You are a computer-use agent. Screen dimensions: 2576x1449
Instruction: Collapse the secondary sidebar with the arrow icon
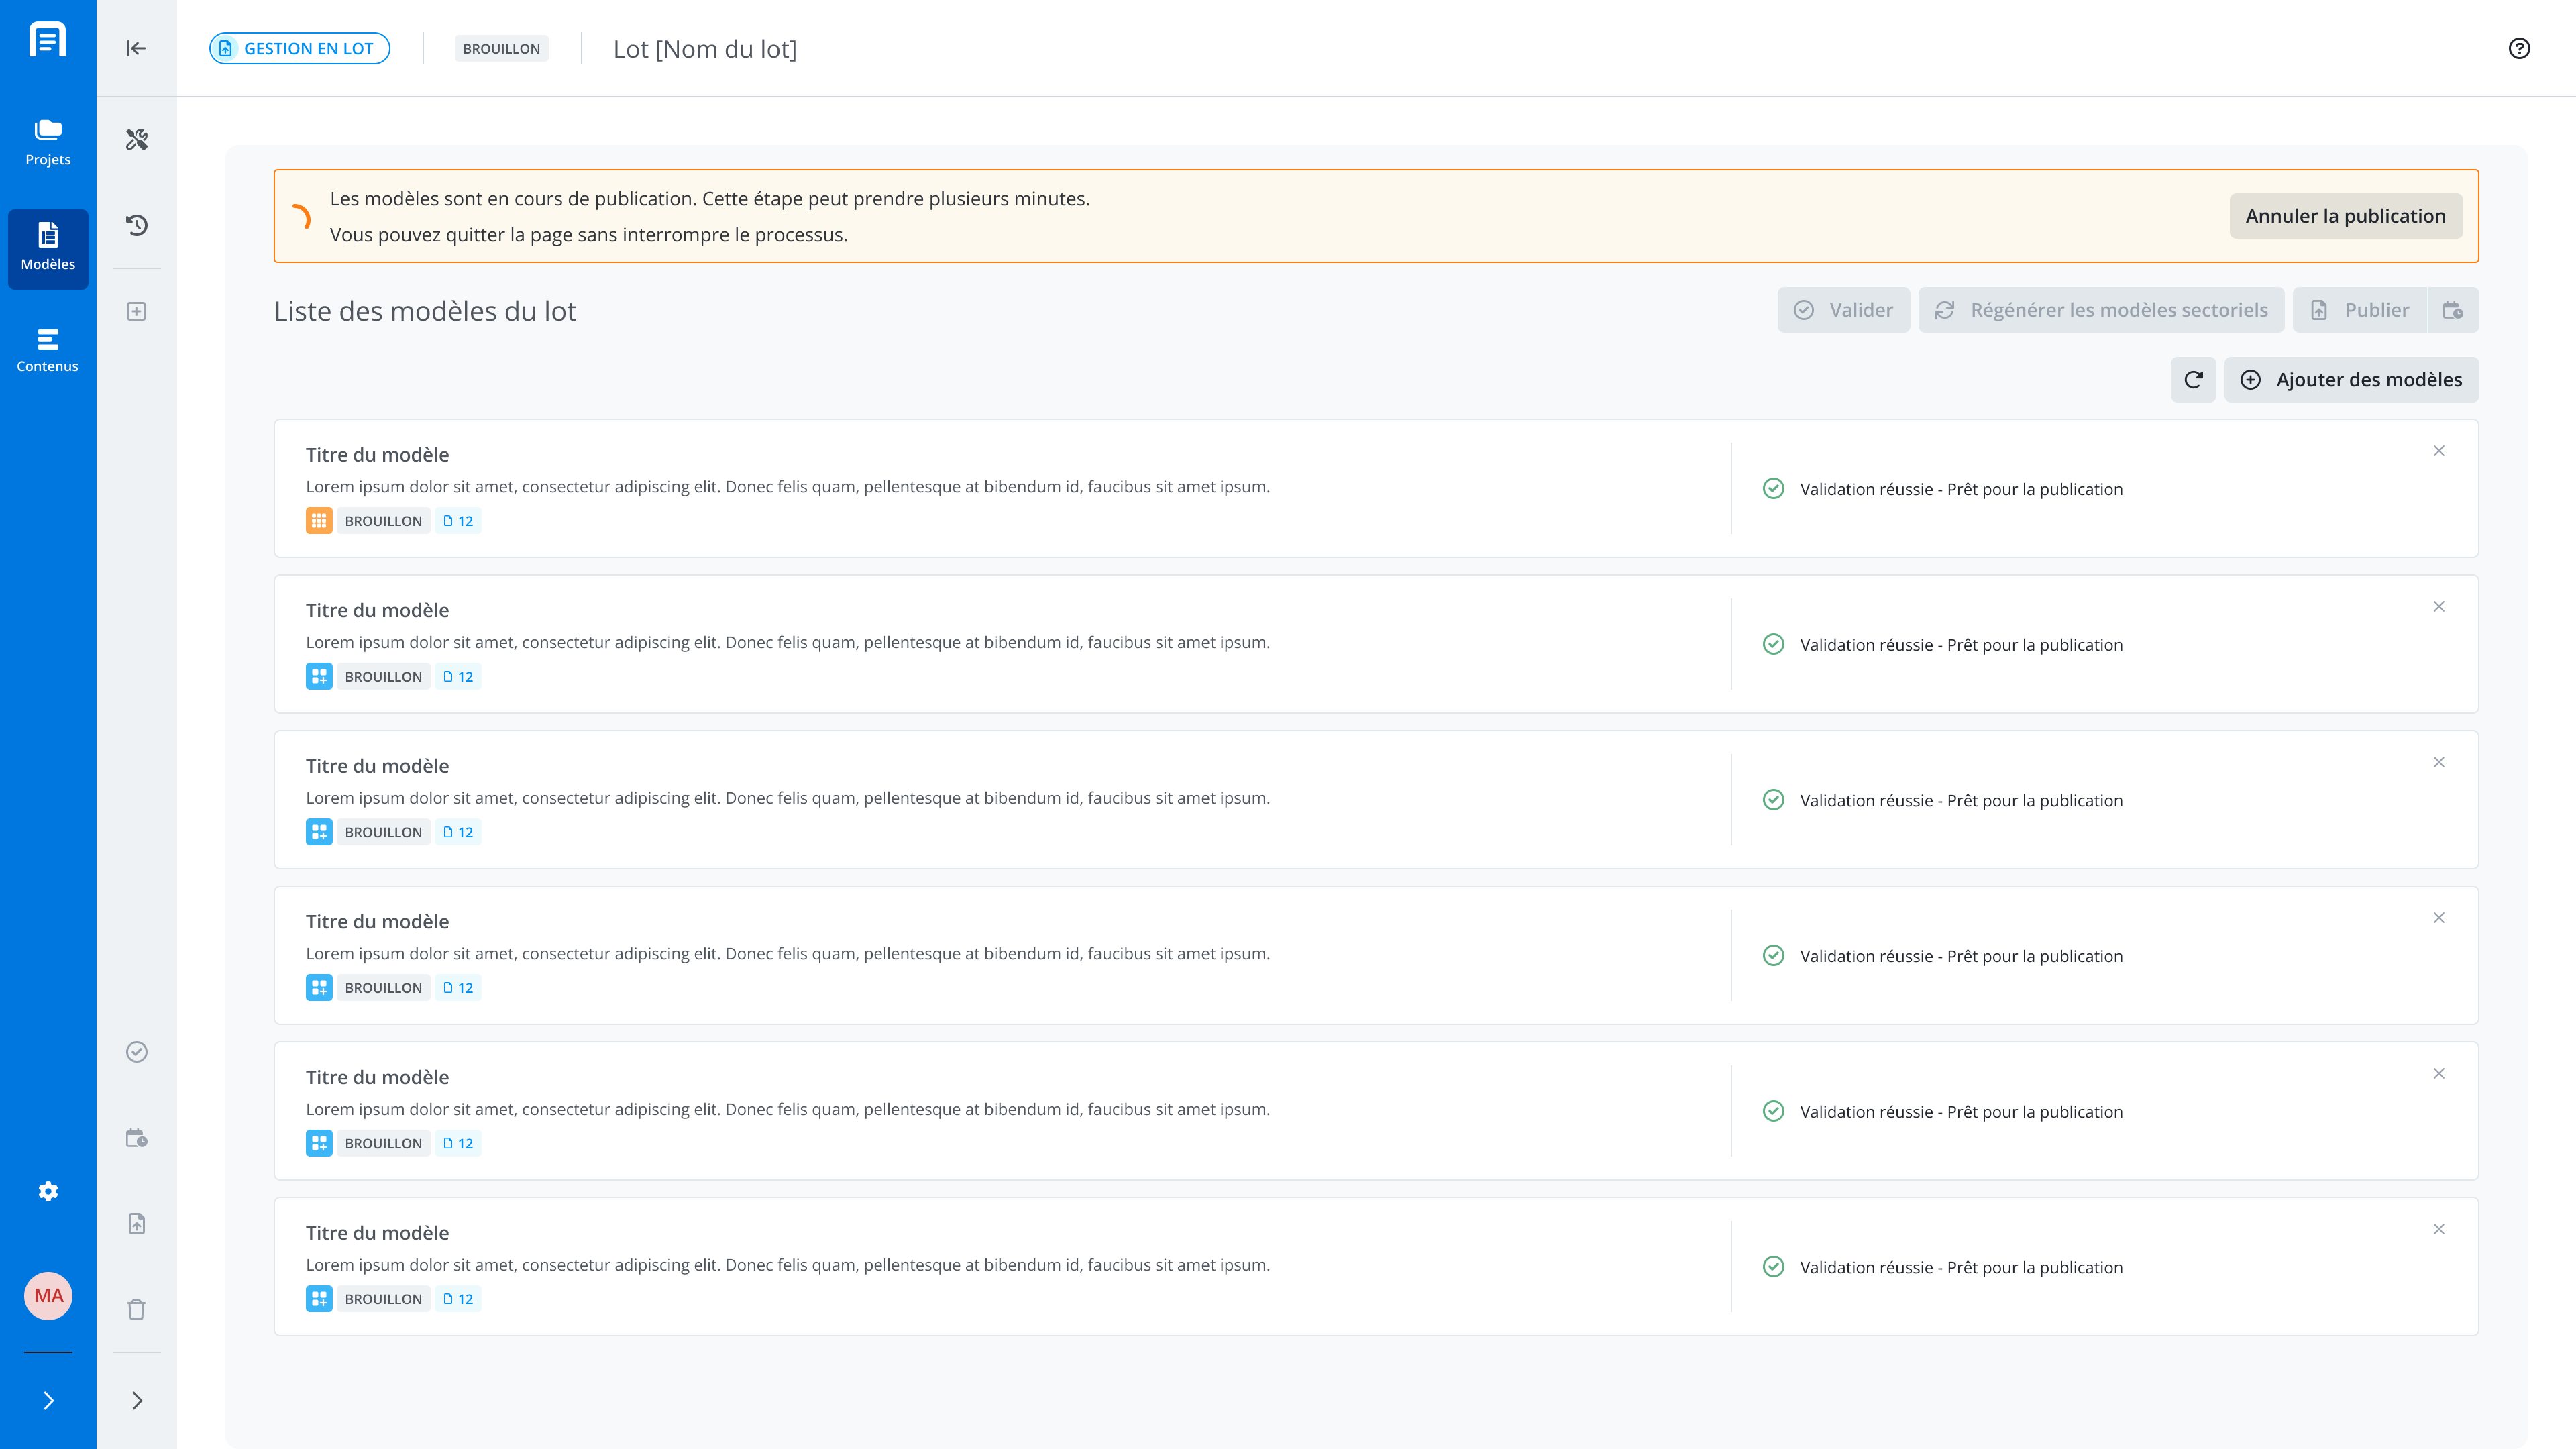pyautogui.click(x=136, y=48)
